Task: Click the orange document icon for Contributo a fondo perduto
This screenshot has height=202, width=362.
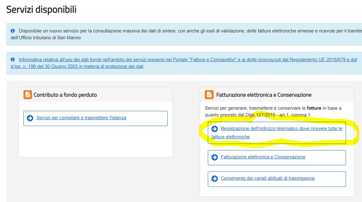Action: pyautogui.click(x=28, y=95)
